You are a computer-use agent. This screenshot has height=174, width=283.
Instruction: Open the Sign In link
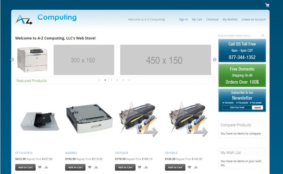(184, 20)
